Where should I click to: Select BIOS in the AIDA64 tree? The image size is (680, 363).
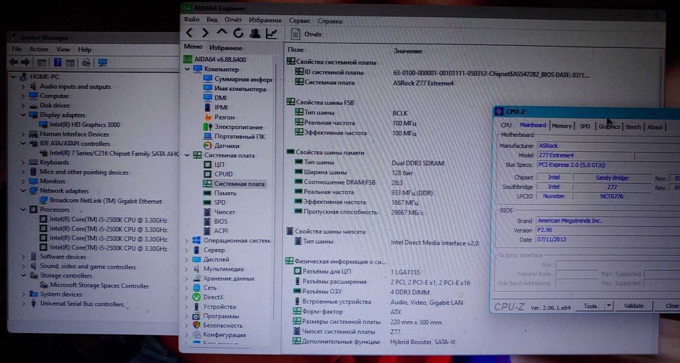[216, 221]
